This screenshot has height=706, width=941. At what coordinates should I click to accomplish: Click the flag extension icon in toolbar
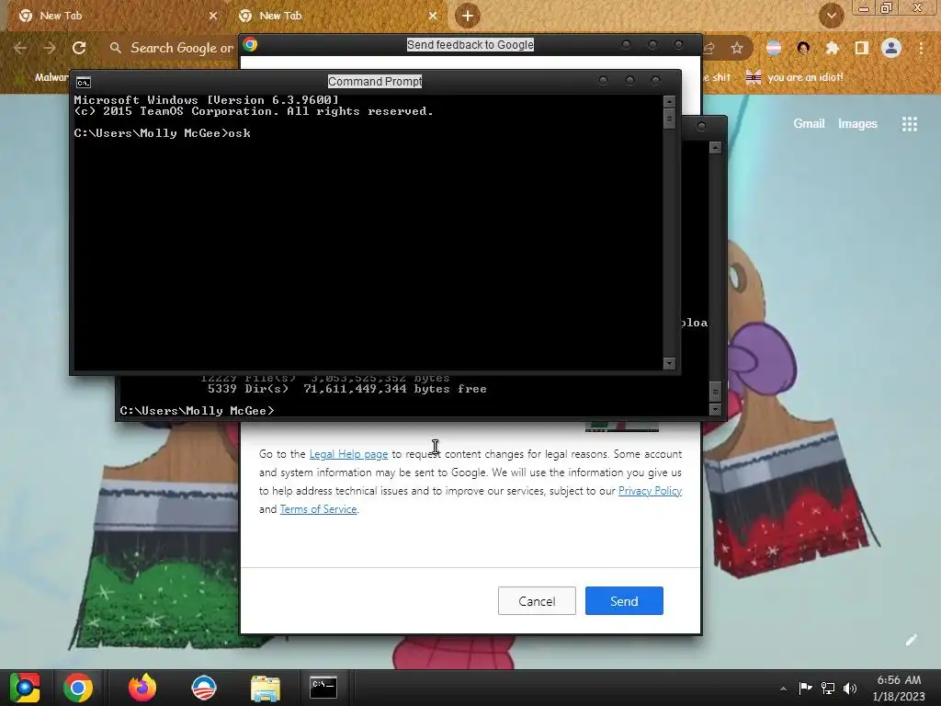point(774,48)
